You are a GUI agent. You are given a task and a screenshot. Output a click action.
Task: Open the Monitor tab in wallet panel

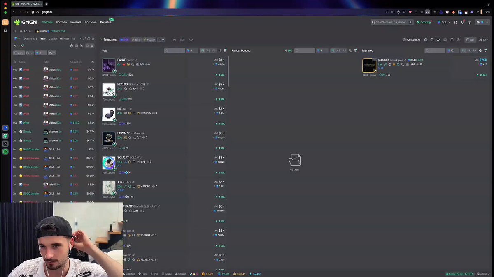(64, 39)
